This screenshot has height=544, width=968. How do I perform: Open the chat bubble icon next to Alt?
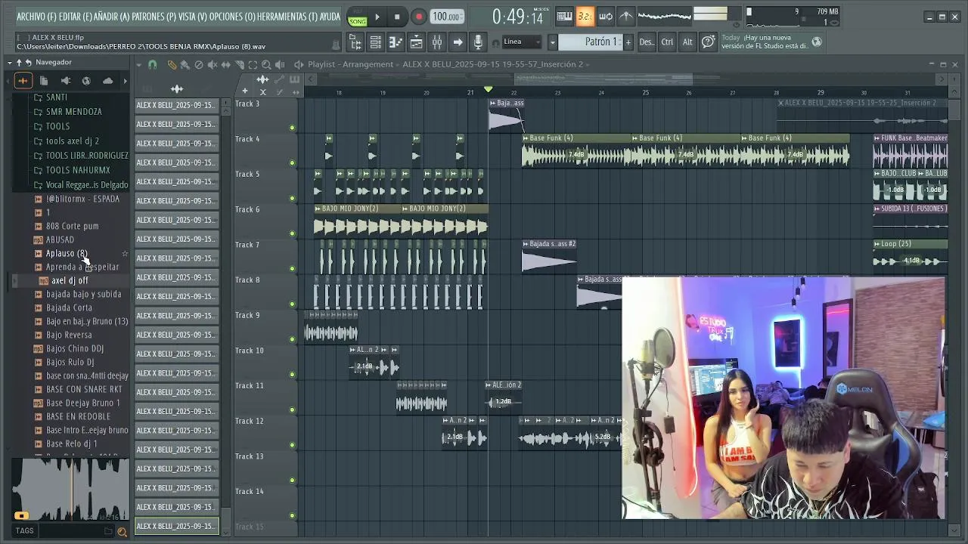tap(708, 42)
